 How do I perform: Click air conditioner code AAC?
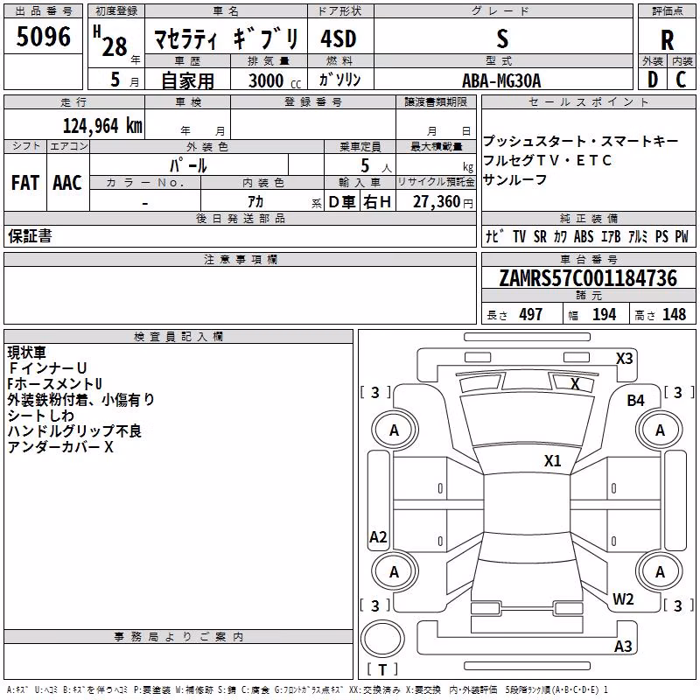click(x=67, y=183)
